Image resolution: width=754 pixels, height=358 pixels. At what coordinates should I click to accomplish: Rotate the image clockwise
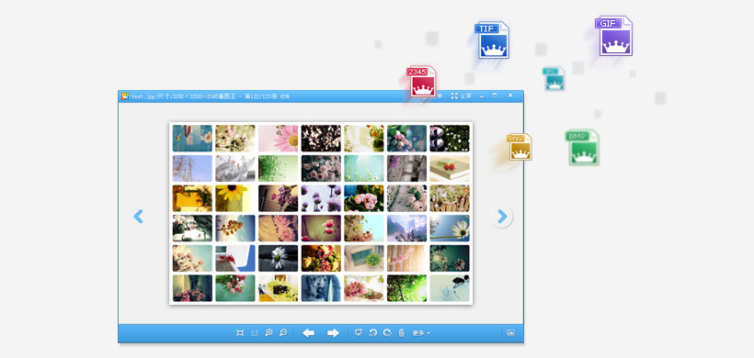tap(387, 332)
